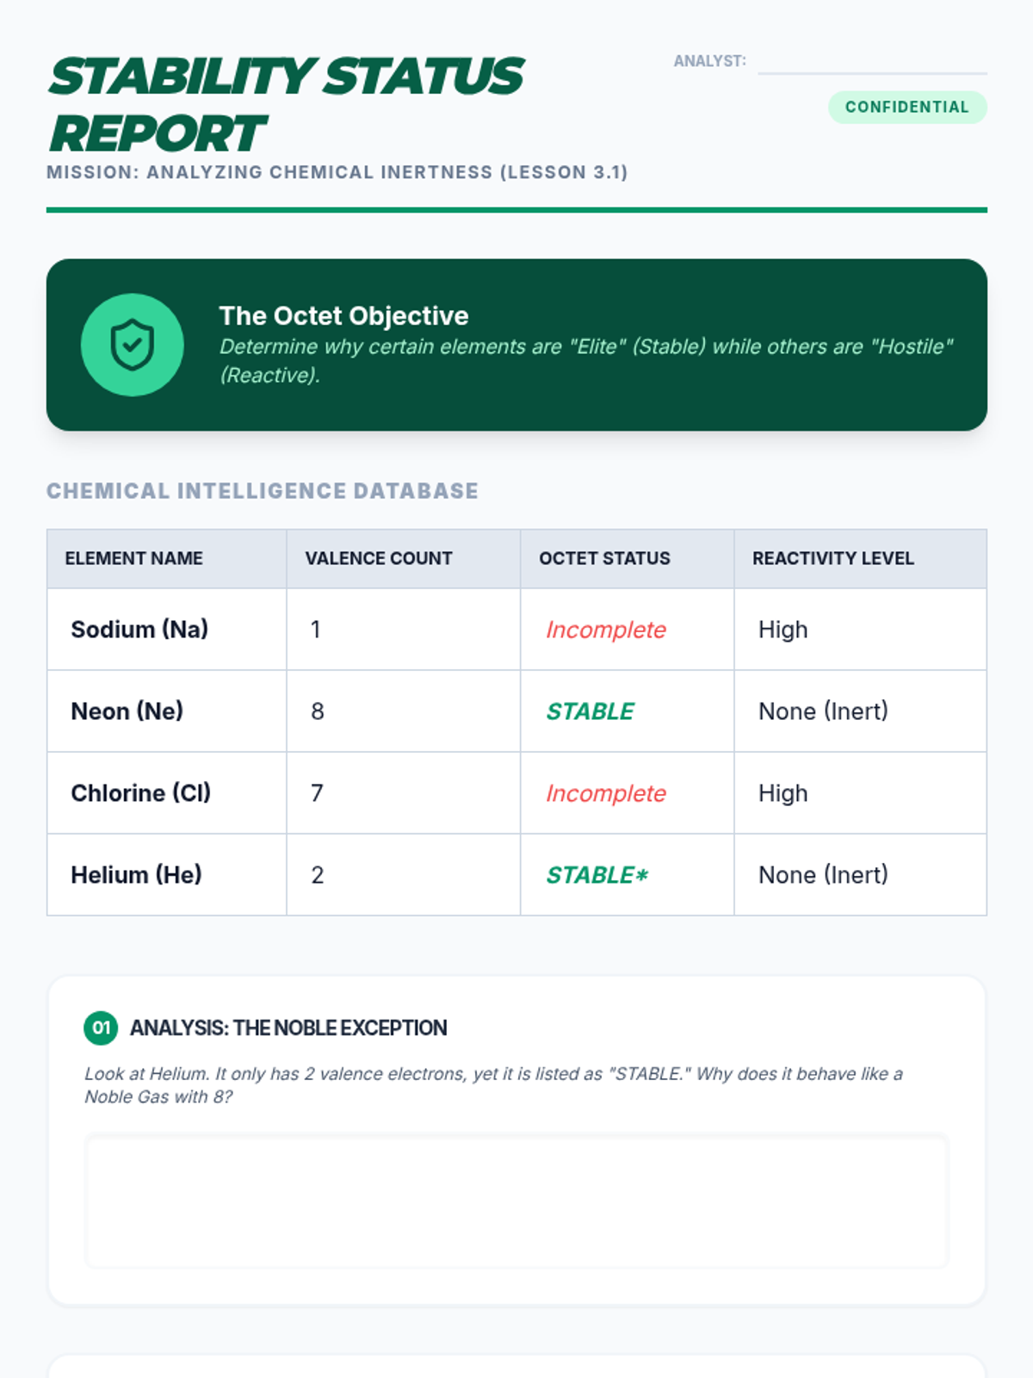Select the Element Name column header
Image resolution: width=1033 pixels, height=1378 pixels.
click(x=134, y=558)
